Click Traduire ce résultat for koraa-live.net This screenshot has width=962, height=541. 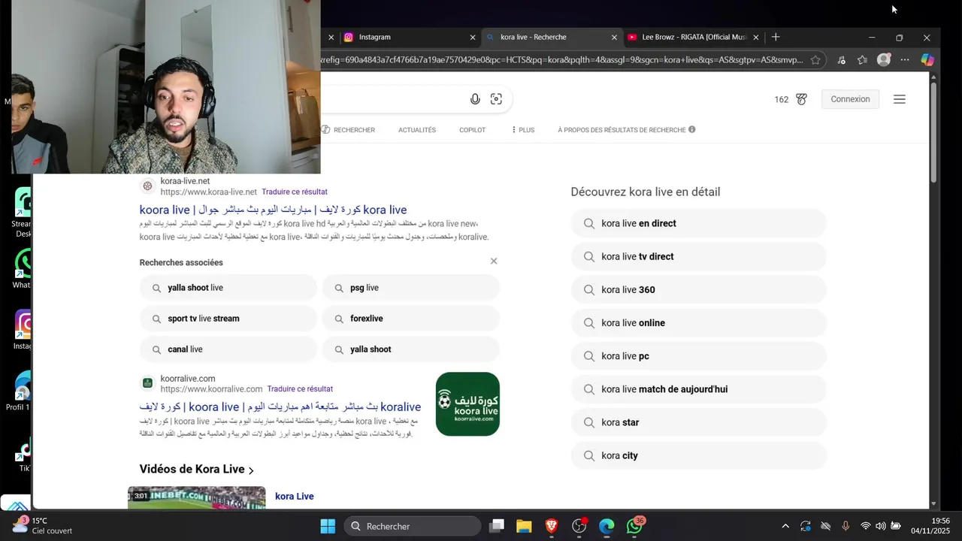tap(295, 192)
